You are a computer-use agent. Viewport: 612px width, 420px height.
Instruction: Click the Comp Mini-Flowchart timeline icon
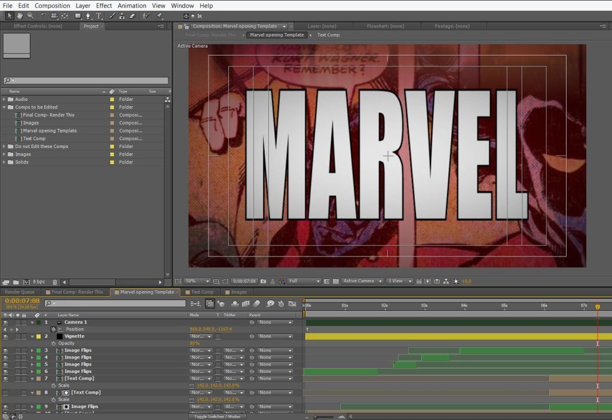click(x=195, y=304)
